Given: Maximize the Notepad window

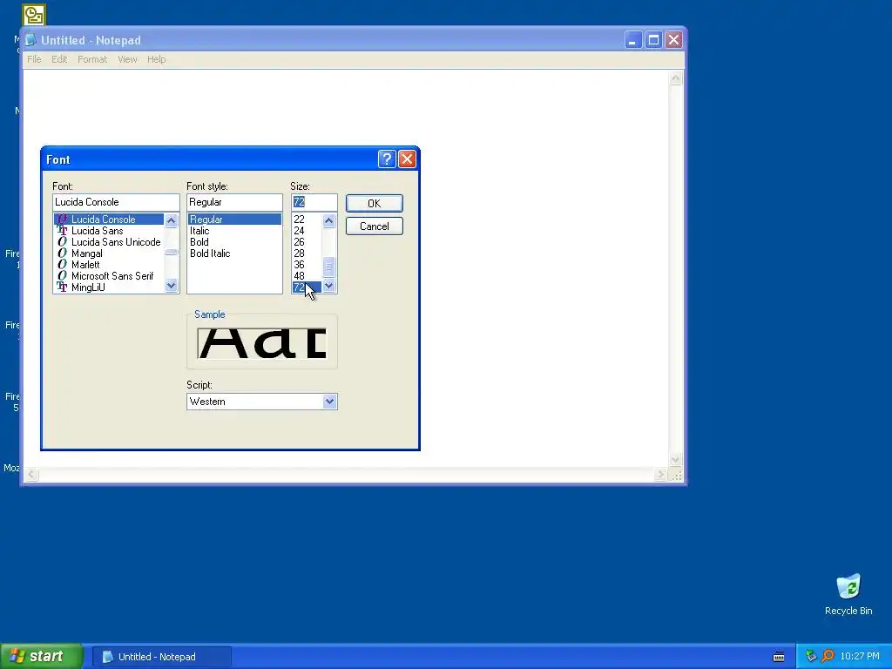Looking at the screenshot, I should pyautogui.click(x=653, y=40).
